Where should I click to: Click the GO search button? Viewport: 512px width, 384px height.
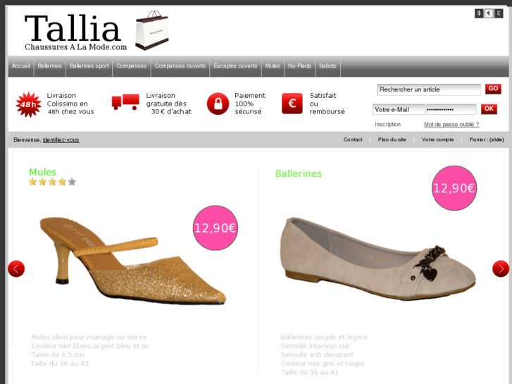(x=493, y=89)
